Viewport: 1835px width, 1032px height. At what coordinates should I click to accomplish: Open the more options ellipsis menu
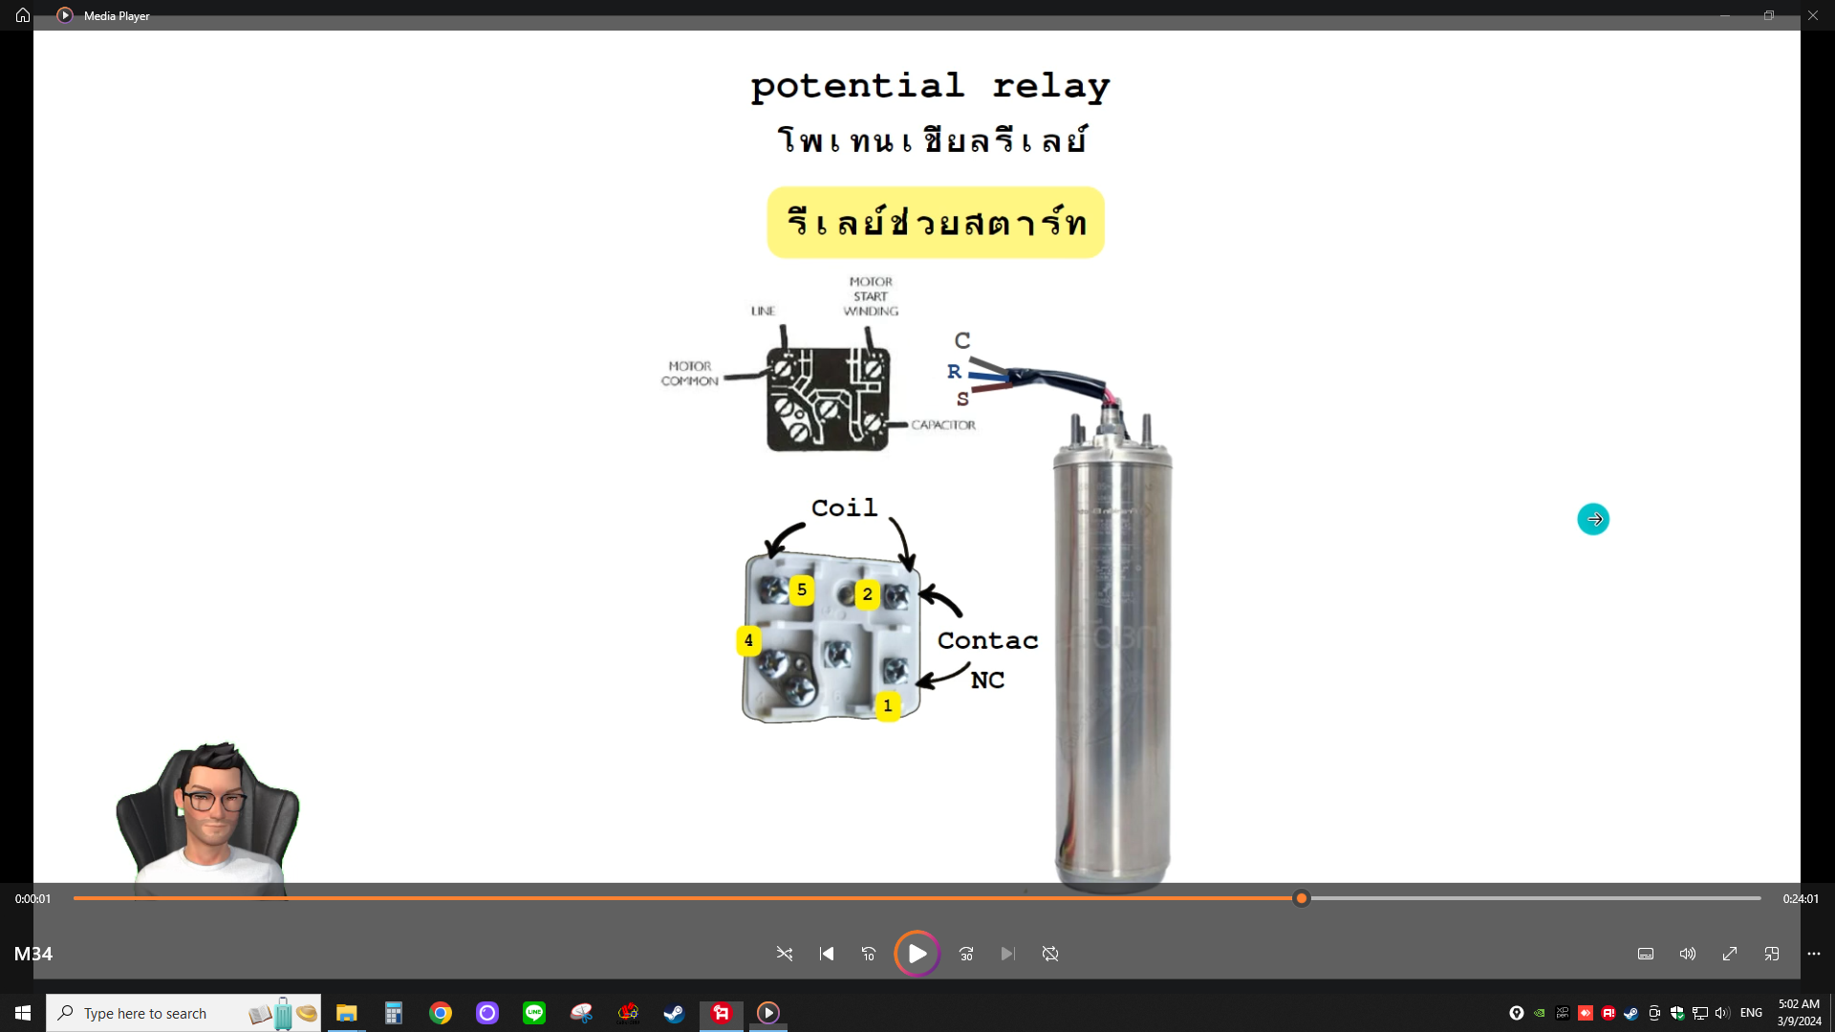[x=1814, y=954]
